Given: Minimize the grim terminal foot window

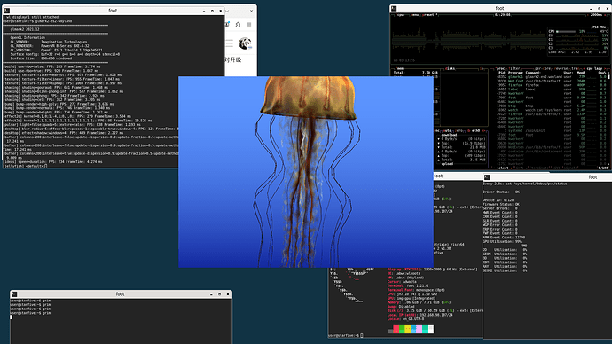Looking at the screenshot, I should [x=211, y=294].
